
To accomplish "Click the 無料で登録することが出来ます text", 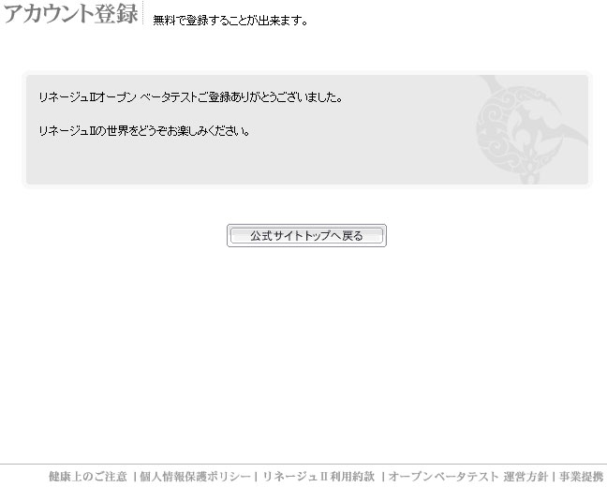I will pos(230,20).
